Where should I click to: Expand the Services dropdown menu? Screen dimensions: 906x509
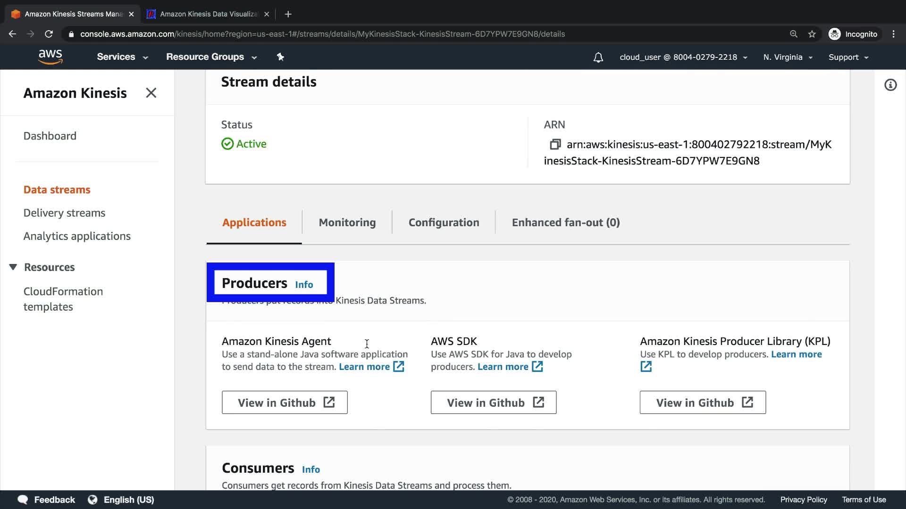[122, 57]
